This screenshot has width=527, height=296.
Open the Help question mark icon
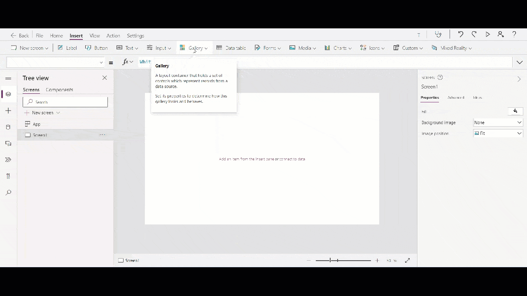(514, 35)
